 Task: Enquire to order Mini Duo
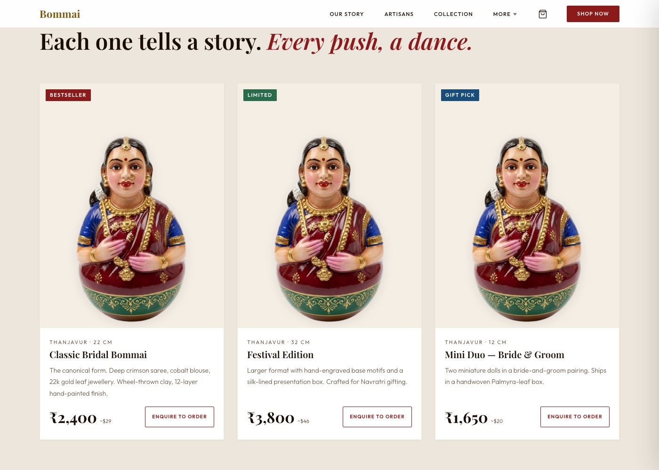point(575,417)
